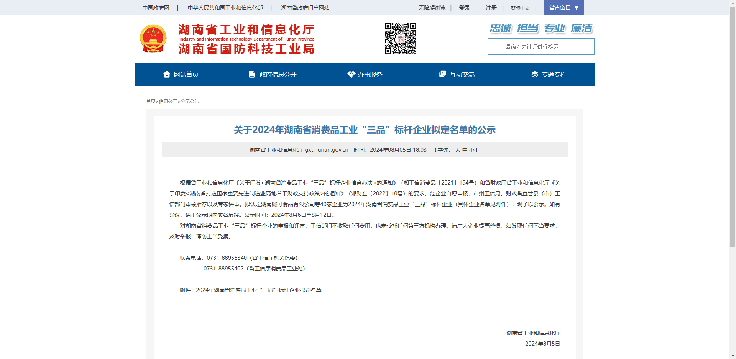This screenshot has width=736, height=359.
Task: Click the 注册 link
Action: (x=491, y=8)
